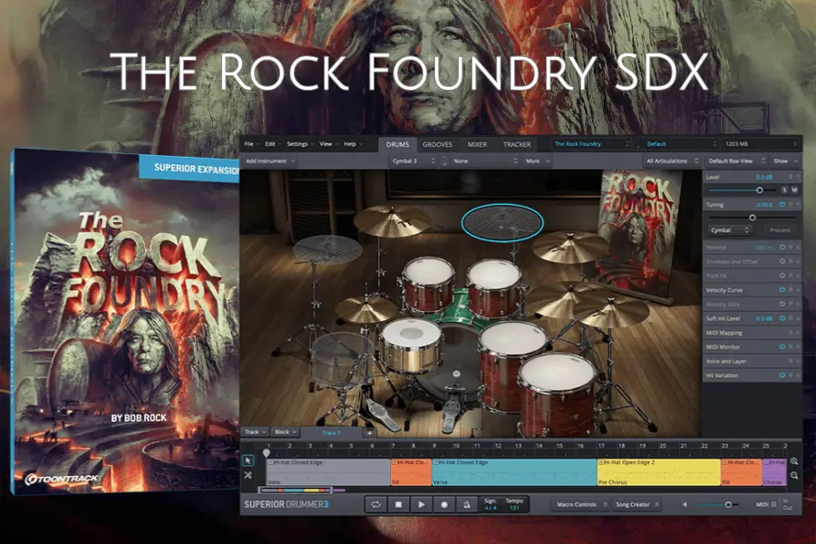Toggle the metronome icon
Viewport: 816px width, 544px height.
467,504
